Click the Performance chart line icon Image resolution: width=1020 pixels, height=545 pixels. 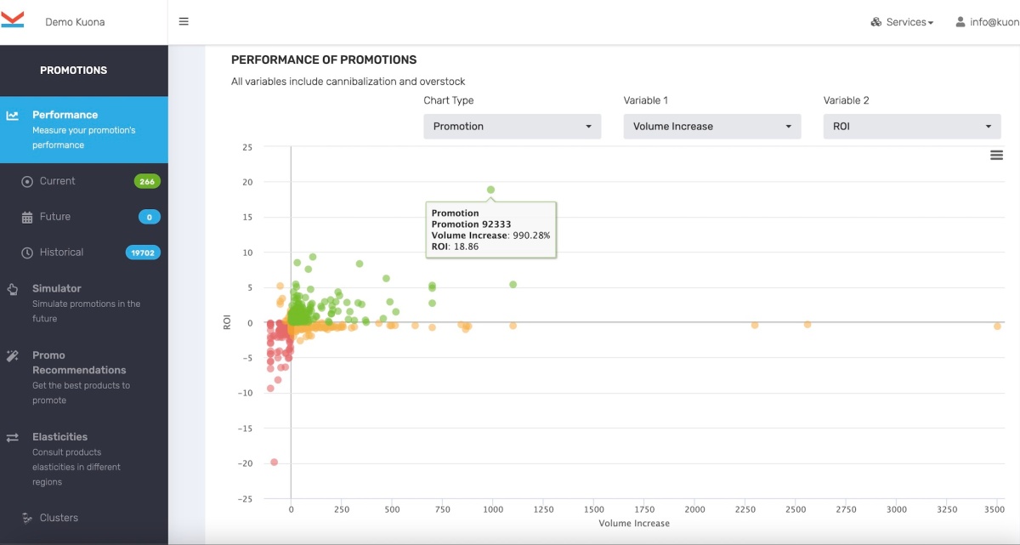click(x=13, y=116)
